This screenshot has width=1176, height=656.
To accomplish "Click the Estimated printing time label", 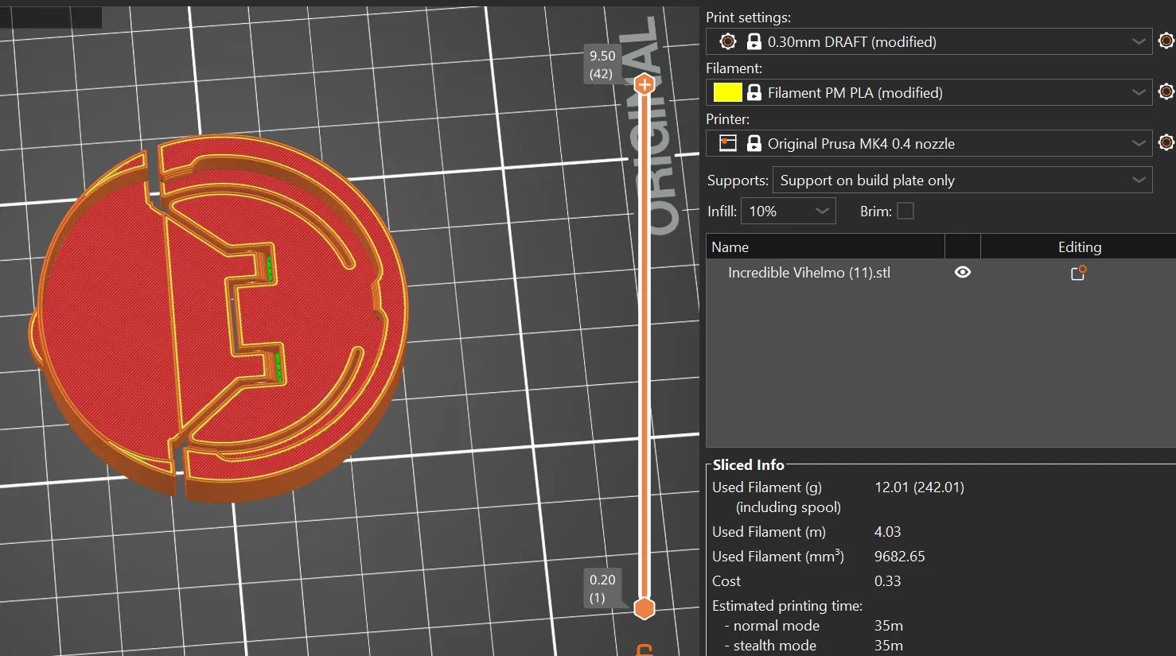I will coord(788,606).
